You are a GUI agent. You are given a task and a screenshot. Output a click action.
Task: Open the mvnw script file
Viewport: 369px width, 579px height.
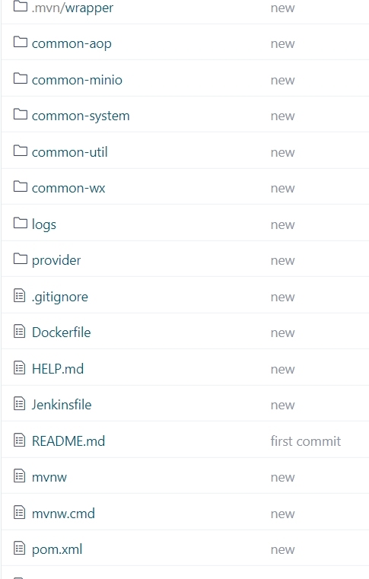(x=49, y=478)
